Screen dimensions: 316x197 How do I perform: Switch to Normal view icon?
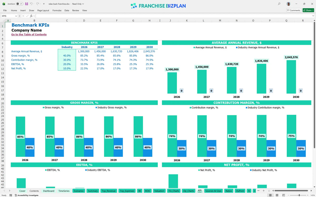tap(270, 195)
